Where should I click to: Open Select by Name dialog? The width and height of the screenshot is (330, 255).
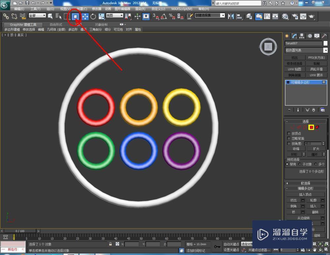(x=58, y=16)
